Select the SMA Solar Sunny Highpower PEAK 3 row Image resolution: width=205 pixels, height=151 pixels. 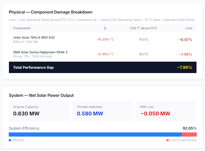[x=102, y=54]
